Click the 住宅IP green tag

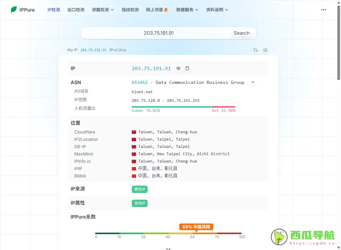(139, 203)
